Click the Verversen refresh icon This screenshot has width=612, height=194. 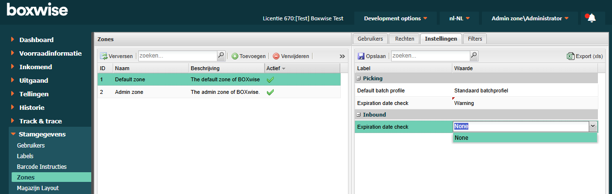(103, 56)
